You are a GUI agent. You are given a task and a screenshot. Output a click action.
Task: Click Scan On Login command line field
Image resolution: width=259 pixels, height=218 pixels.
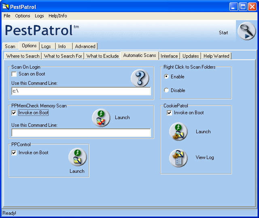(81, 91)
